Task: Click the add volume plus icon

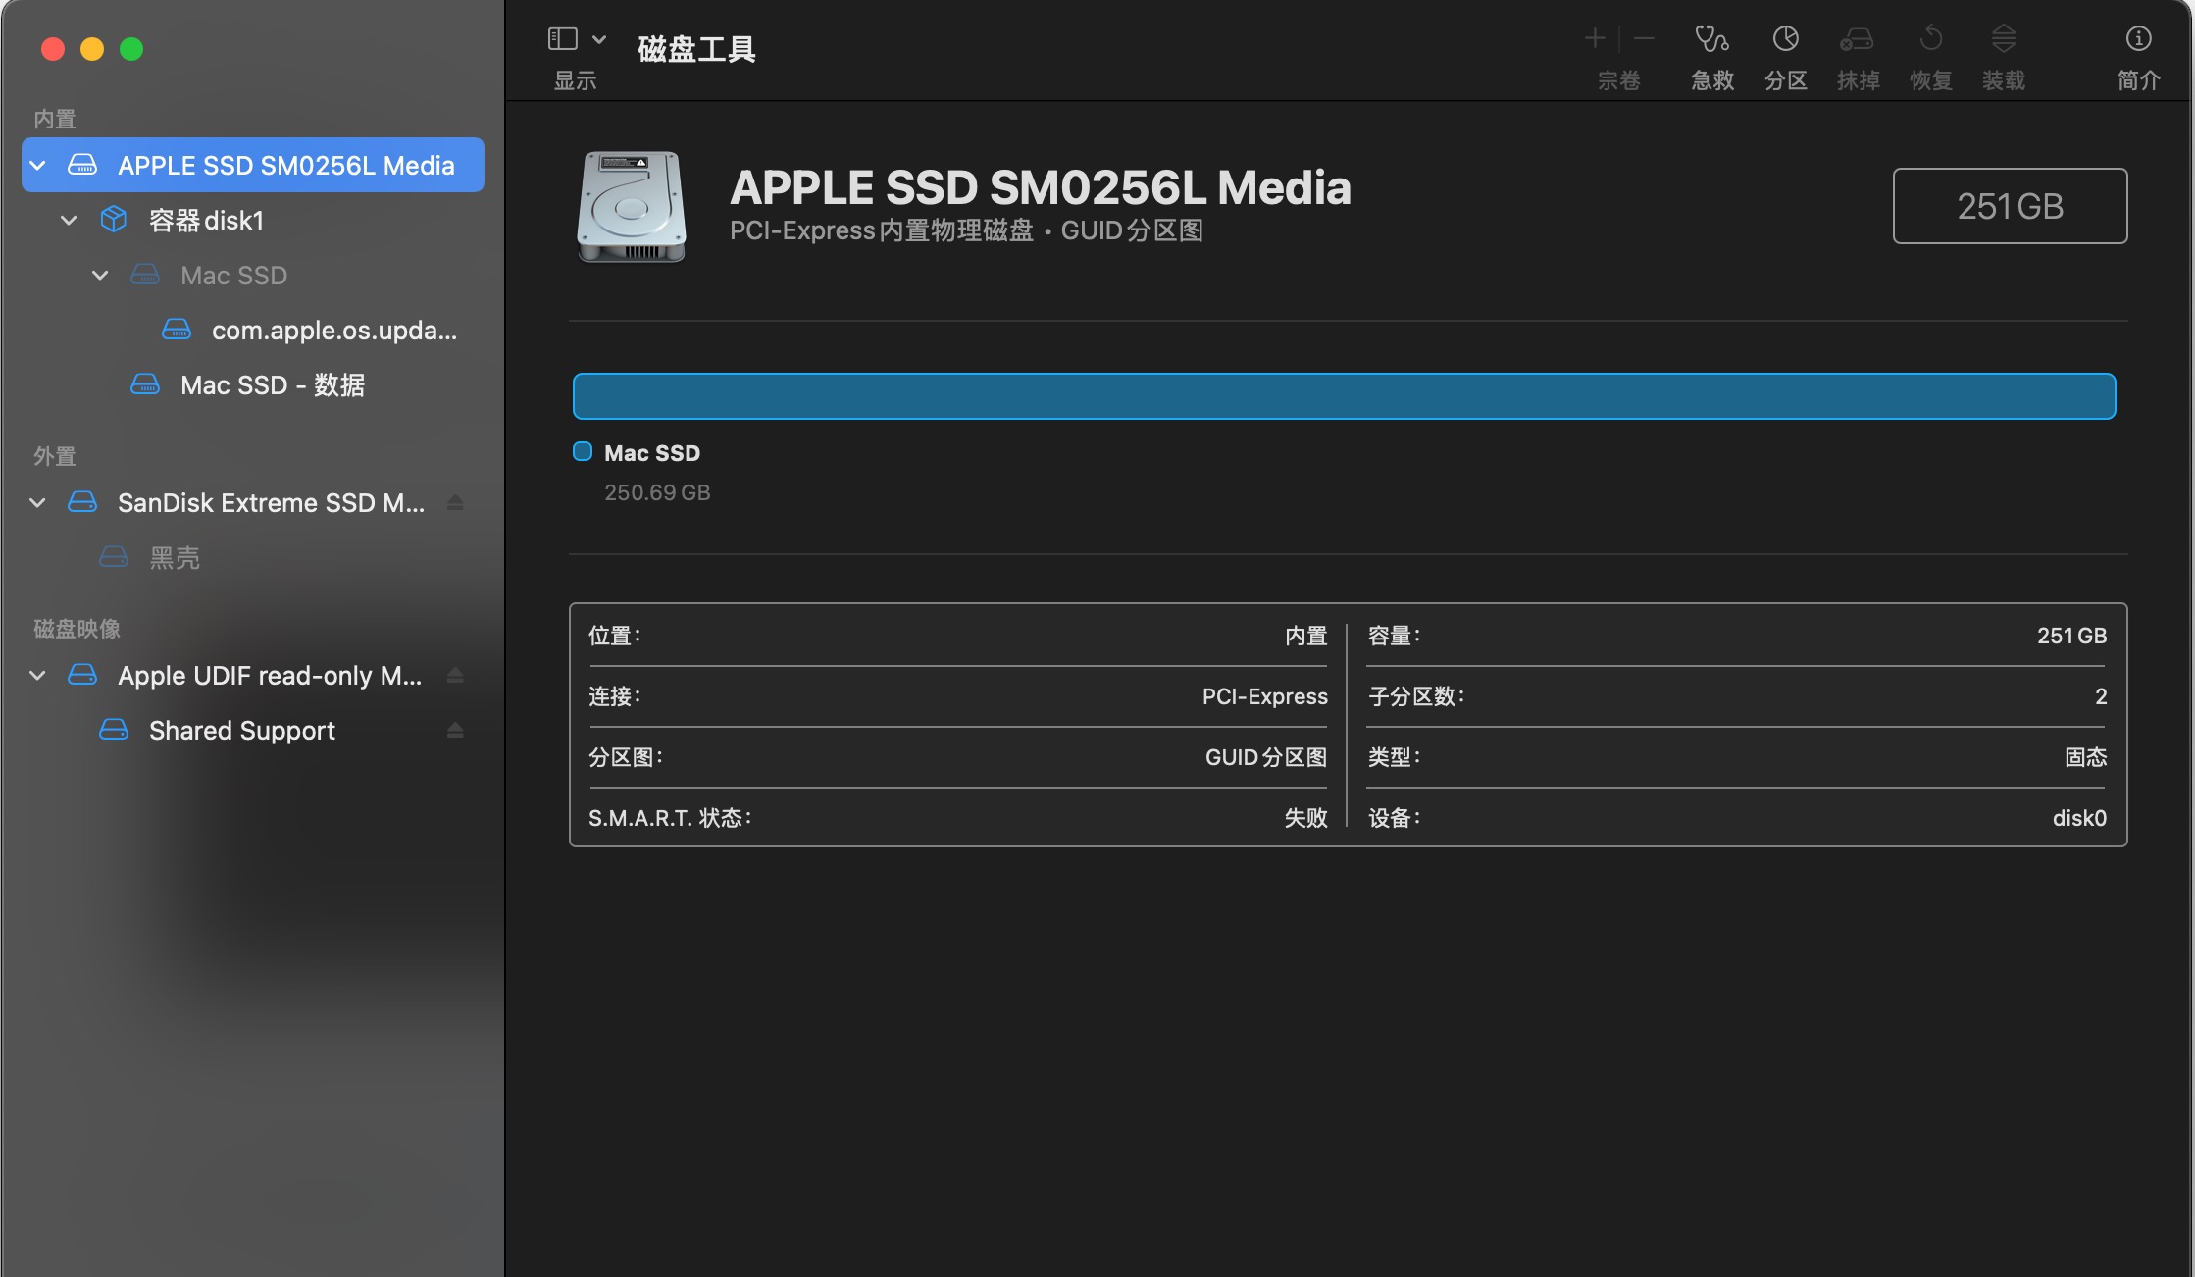Action: coord(1595,39)
